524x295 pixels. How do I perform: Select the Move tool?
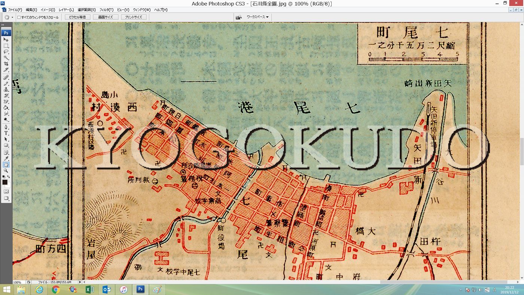point(6,39)
